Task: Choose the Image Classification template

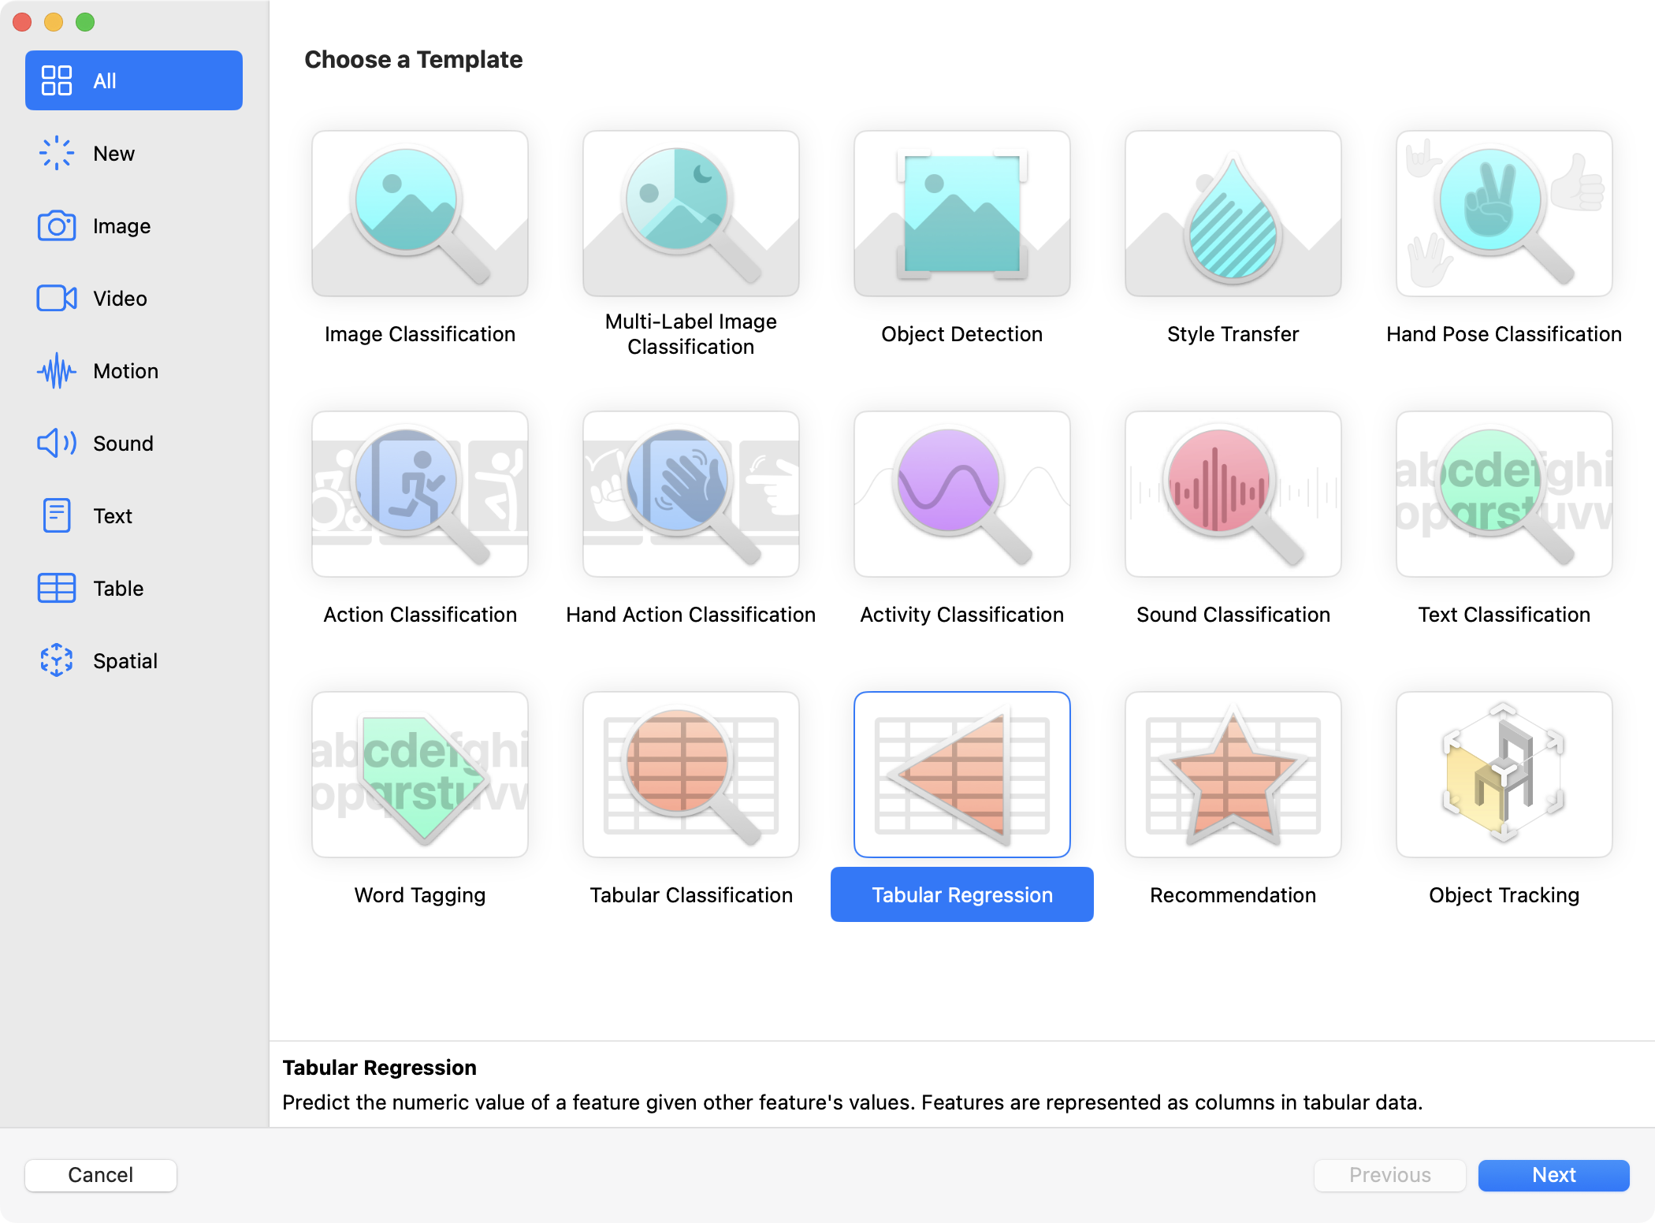Action: [x=419, y=214]
